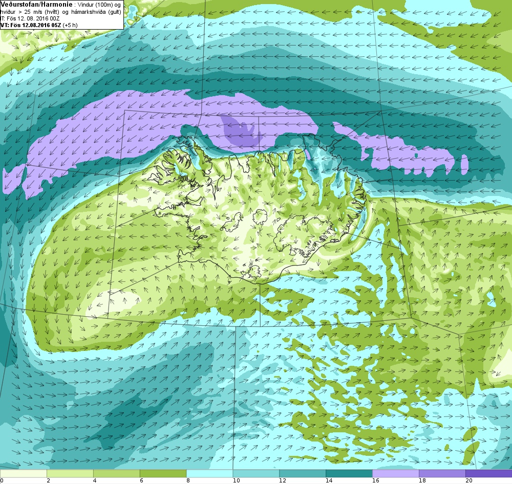Select the "Vindur (100m) og" header text

tap(99, 5)
